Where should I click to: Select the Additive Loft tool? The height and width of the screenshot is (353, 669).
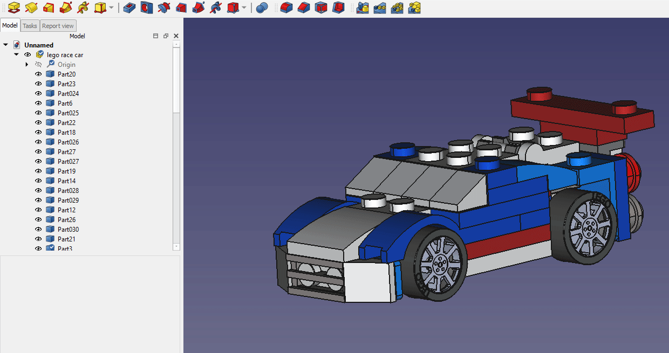point(49,8)
